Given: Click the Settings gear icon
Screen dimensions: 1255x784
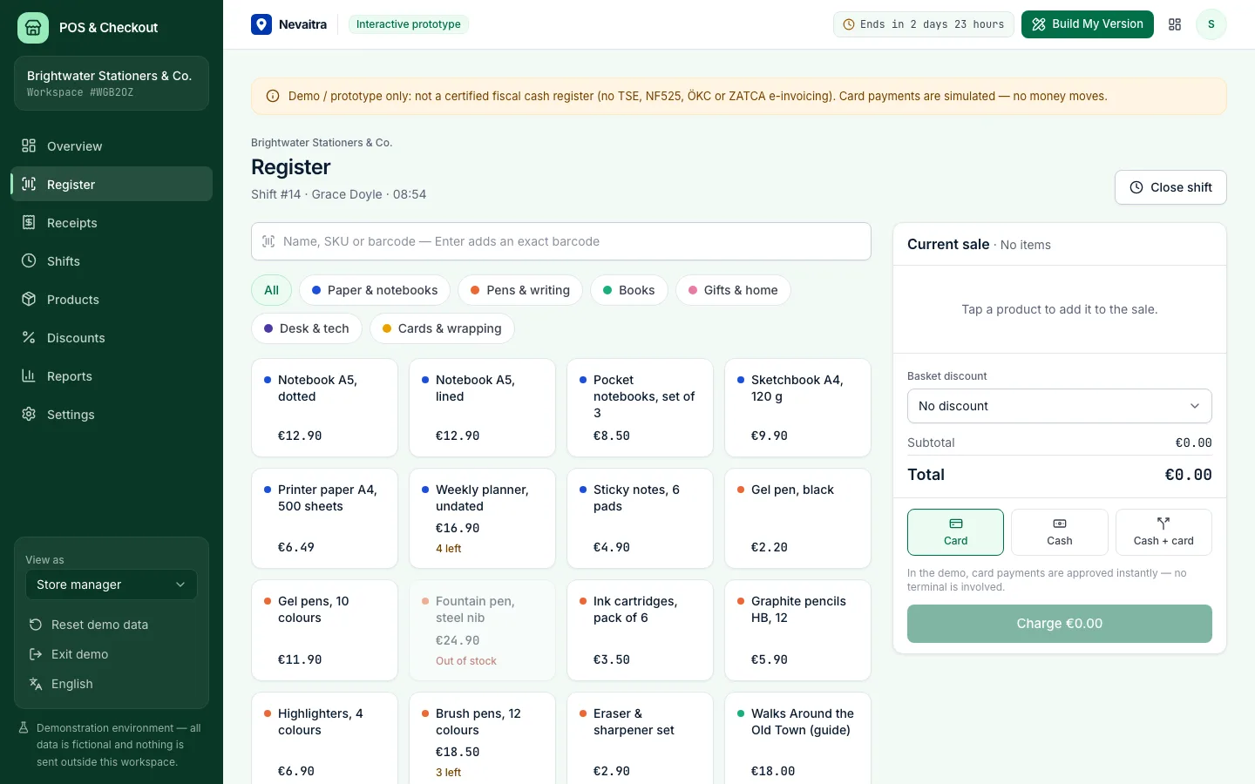Looking at the screenshot, I should (x=29, y=414).
